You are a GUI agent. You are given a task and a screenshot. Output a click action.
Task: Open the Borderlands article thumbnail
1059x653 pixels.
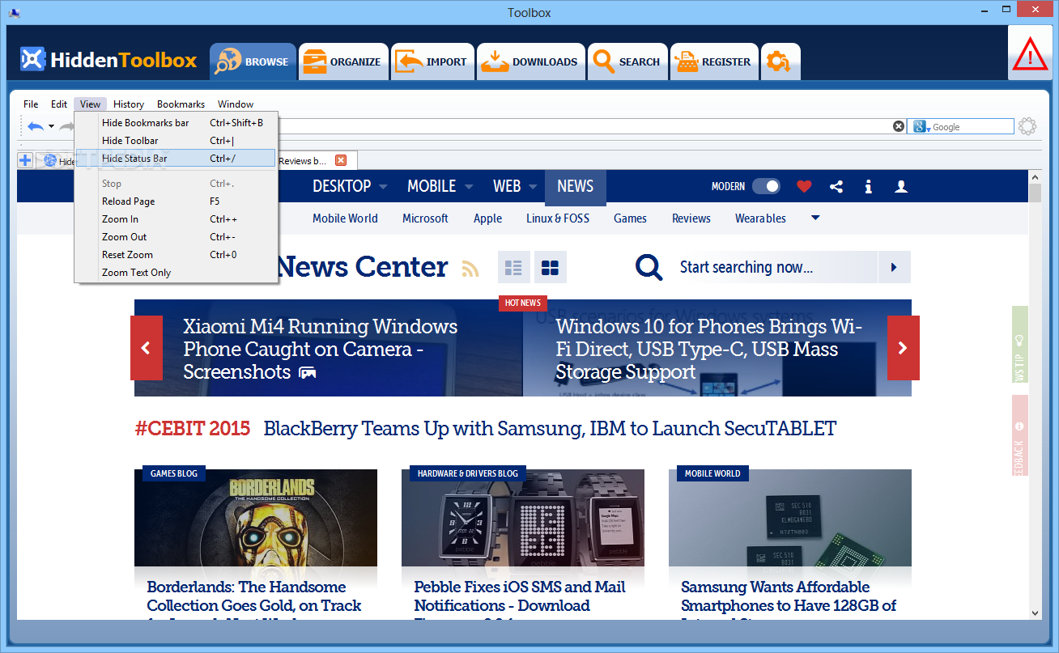tap(256, 518)
